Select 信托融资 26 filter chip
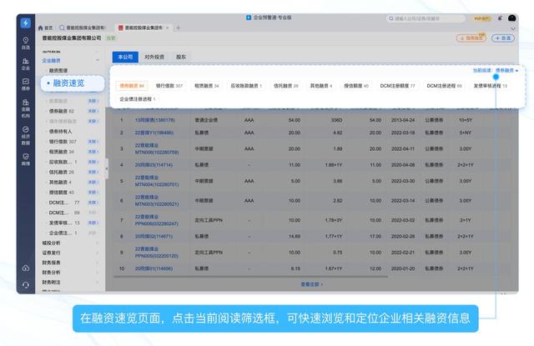Screen dimensions: 534x346 (285, 86)
